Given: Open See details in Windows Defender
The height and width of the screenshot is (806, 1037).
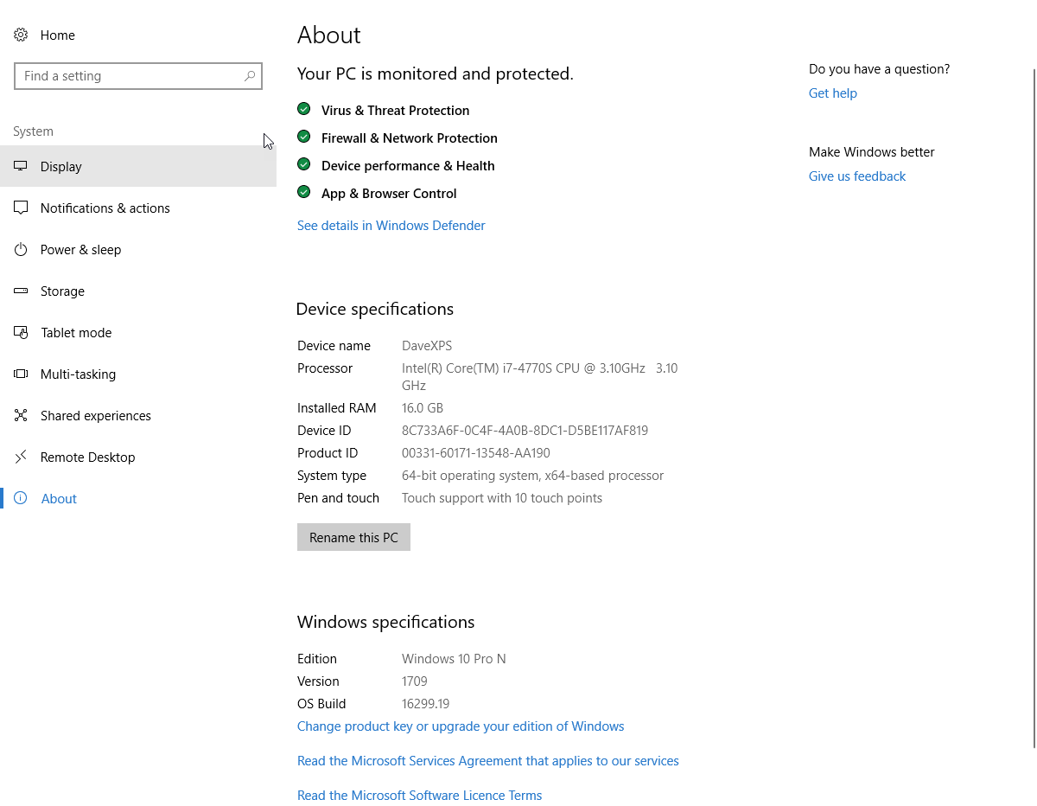Looking at the screenshot, I should tap(391, 225).
